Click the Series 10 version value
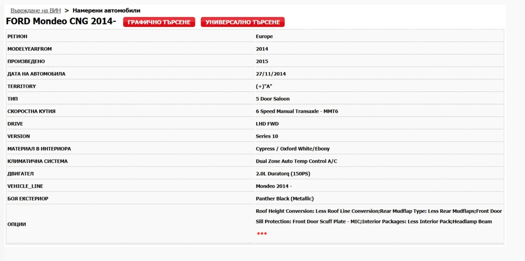This screenshot has height=261, width=525. (x=267, y=136)
